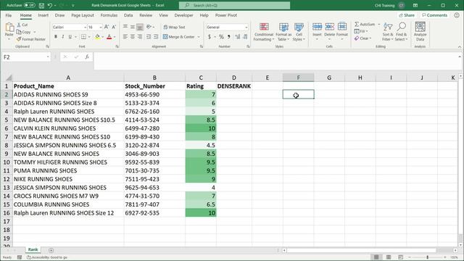Click the Undo icon
The width and height of the screenshot is (464, 261).
[x=50, y=5]
